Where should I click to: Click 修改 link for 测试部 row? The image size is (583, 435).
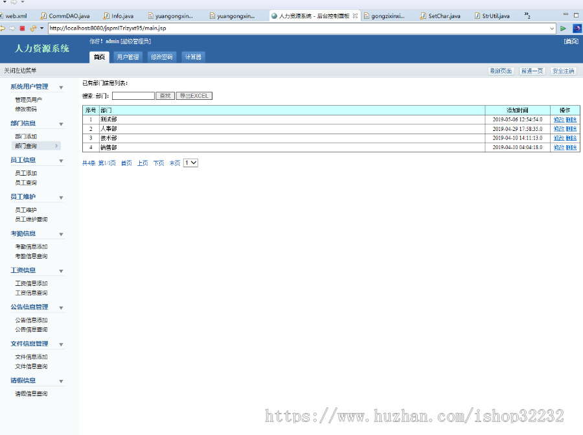[x=559, y=119]
